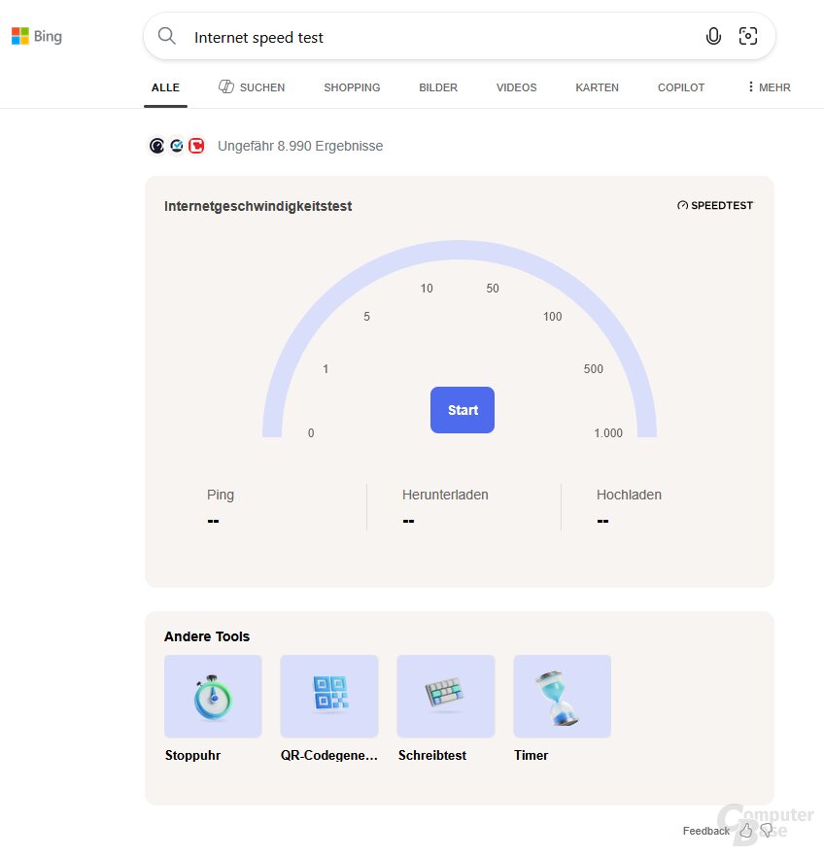
Task: Open the Timer tool
Action: click(562, 696)
